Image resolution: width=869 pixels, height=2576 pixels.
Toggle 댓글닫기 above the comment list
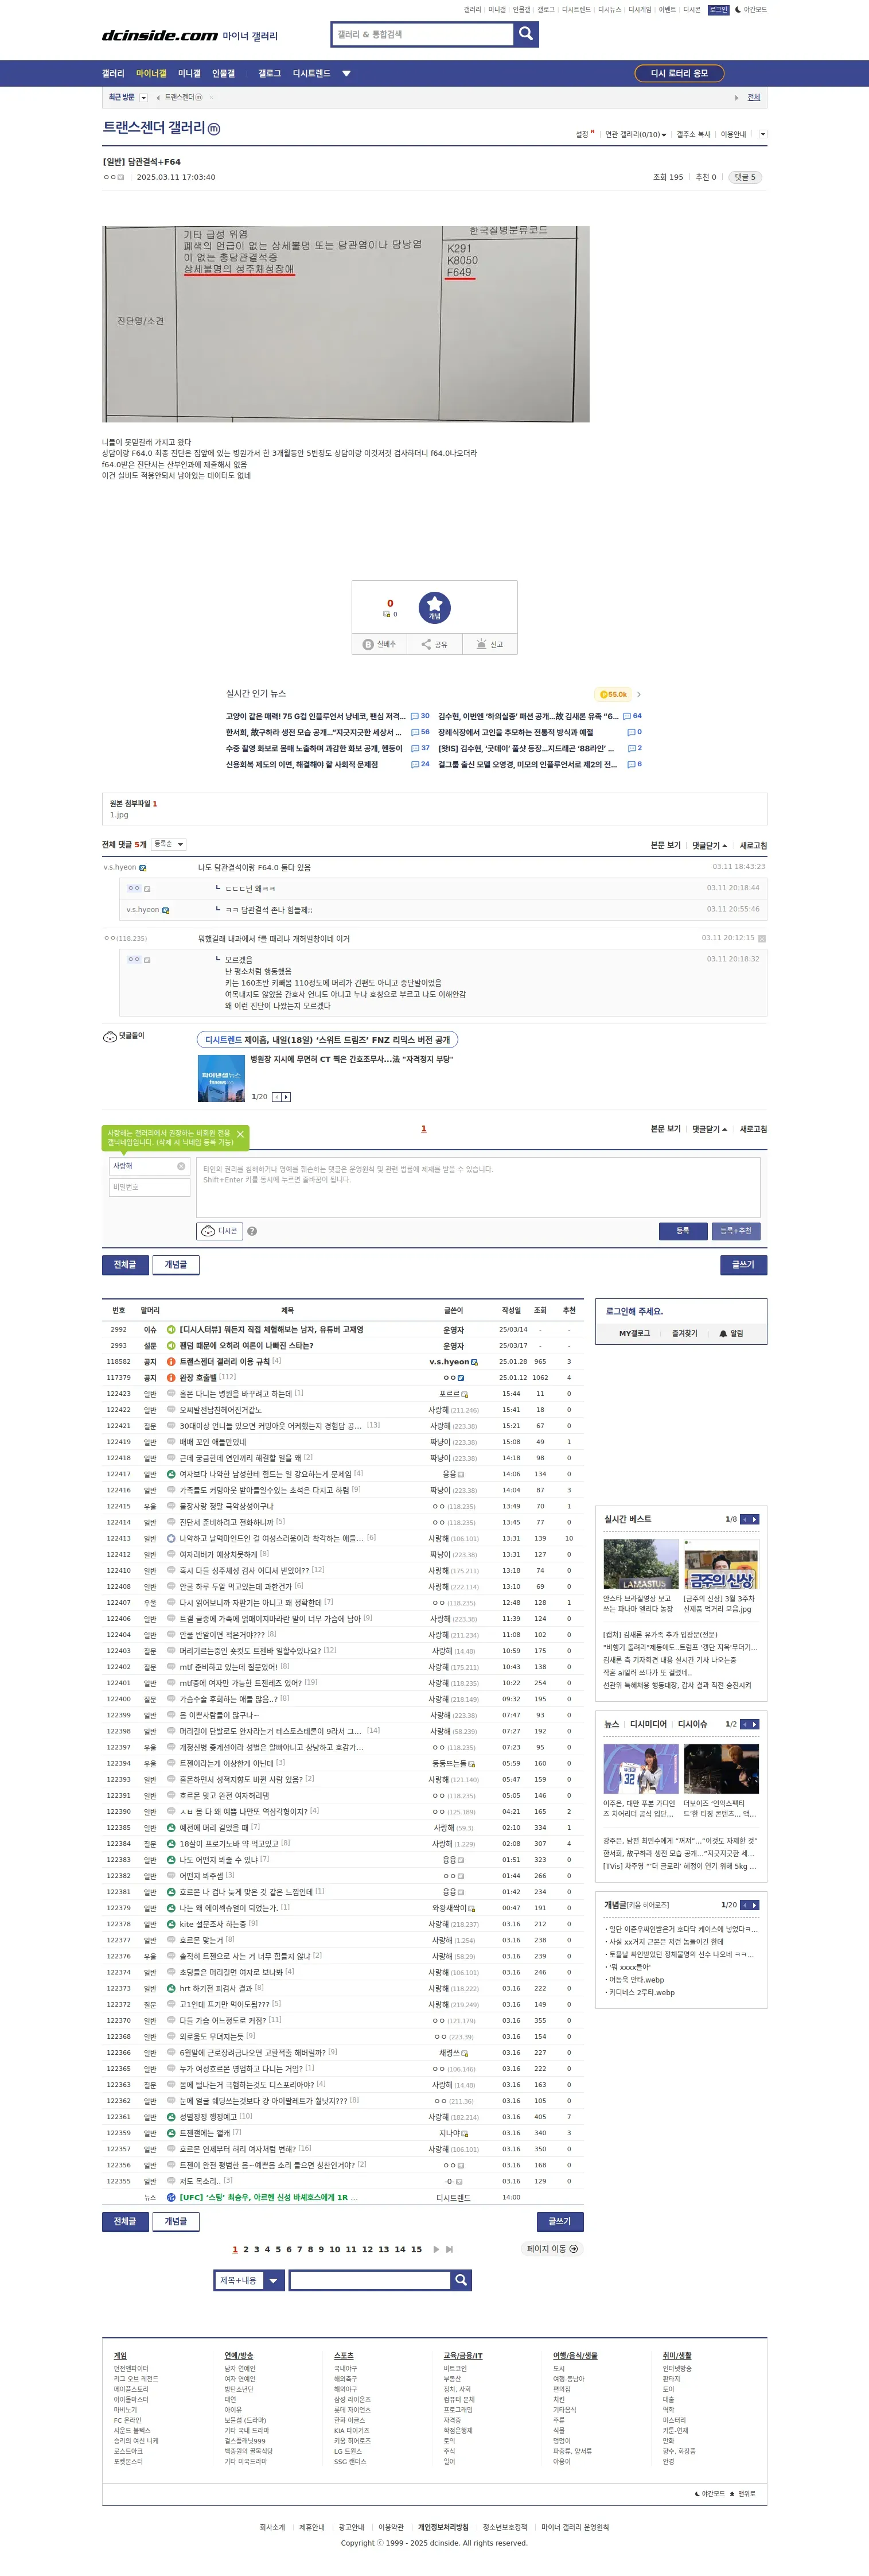(x=709, y=846)
